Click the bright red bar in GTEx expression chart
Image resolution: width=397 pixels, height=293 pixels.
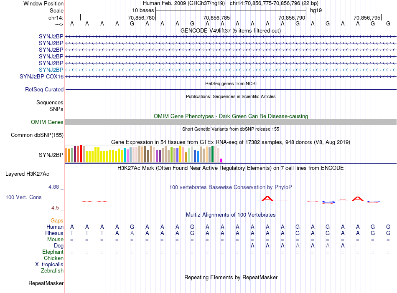click(x=81, y=154)
